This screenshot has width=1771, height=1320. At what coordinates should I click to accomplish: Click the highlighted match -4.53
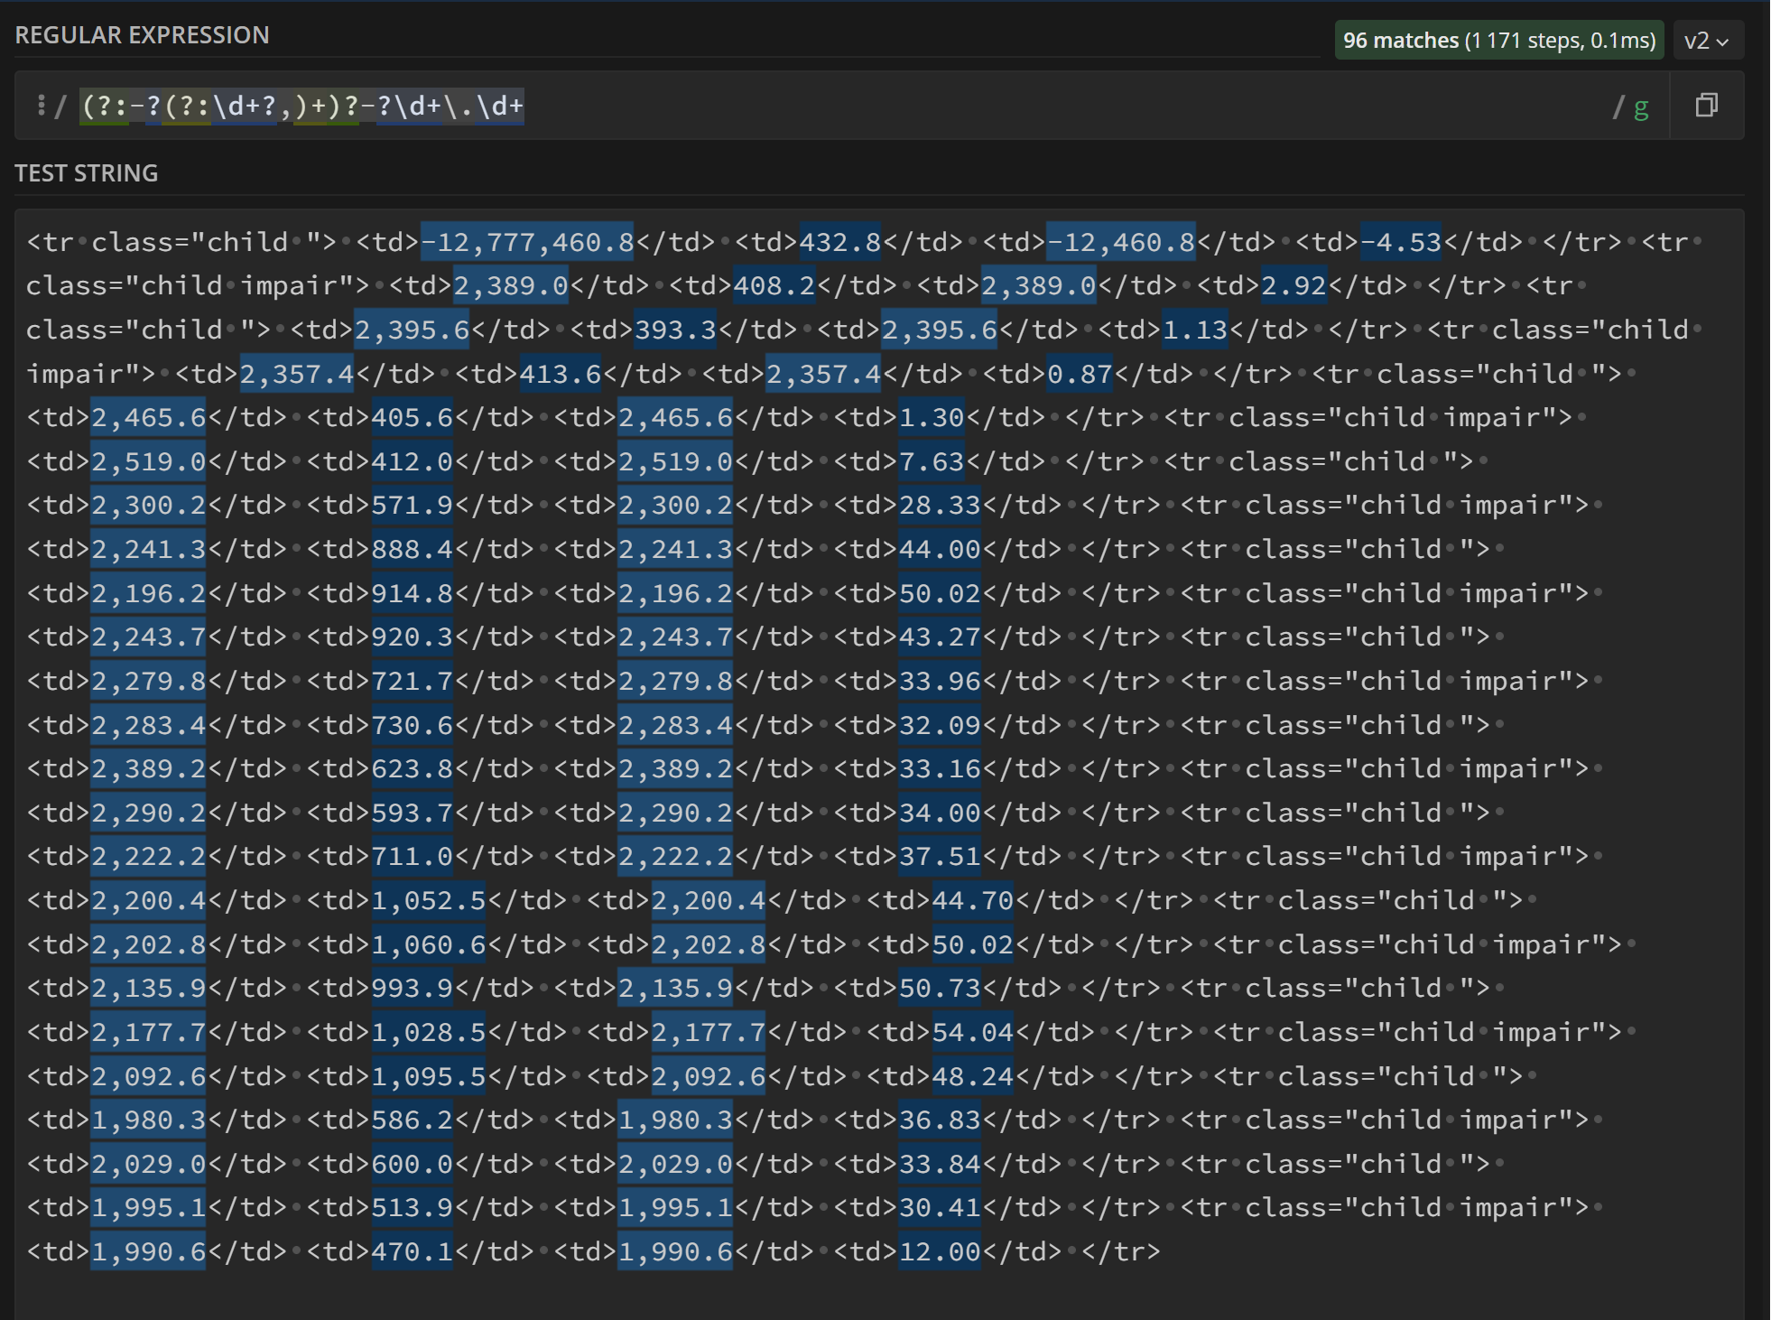[x=1400, y=242]
